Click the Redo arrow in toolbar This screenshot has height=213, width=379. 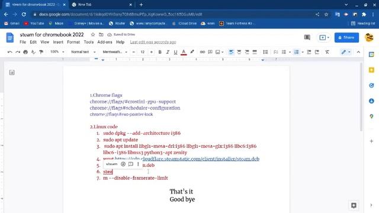click(x=18, y=52)
